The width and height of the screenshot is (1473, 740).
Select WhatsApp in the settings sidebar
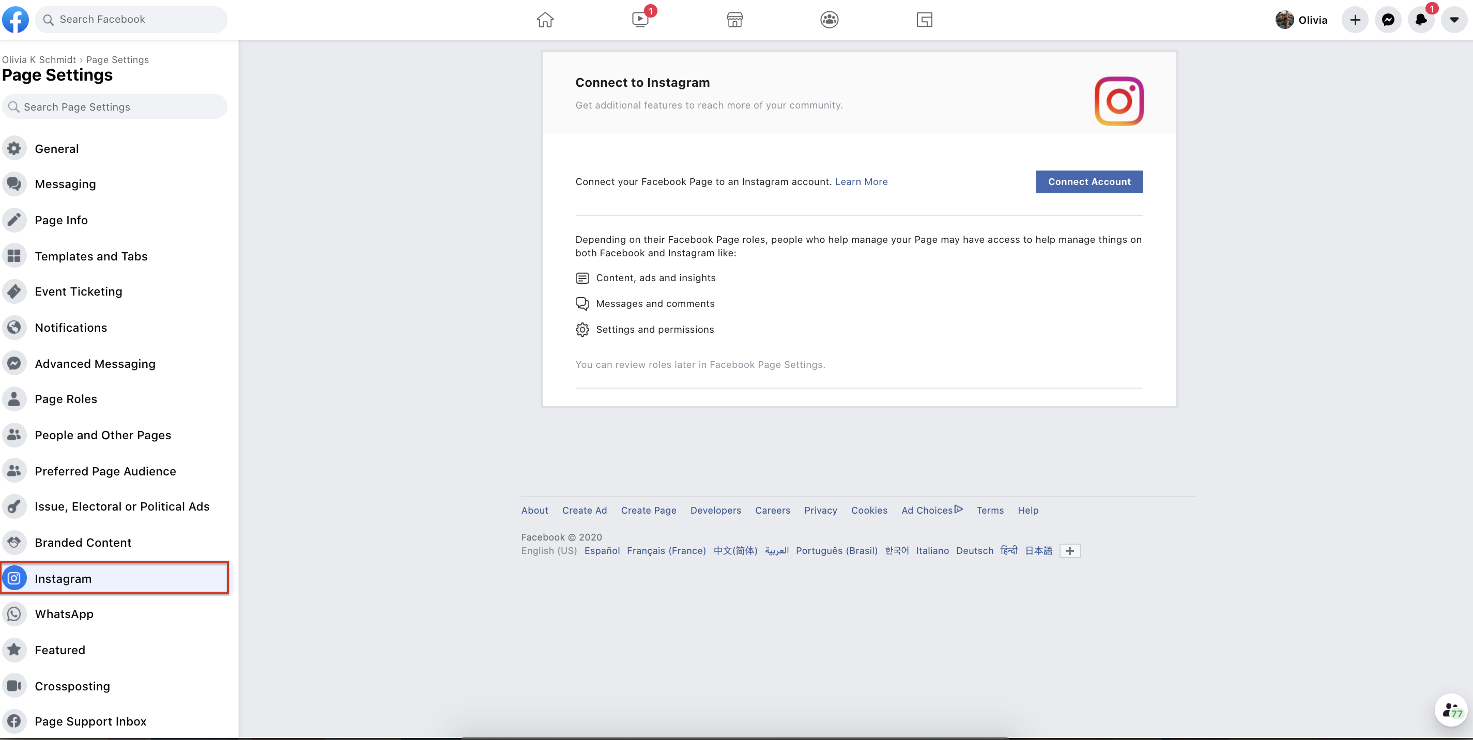[x=114, y=614]
